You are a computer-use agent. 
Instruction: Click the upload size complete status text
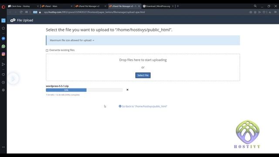point(63,95)
